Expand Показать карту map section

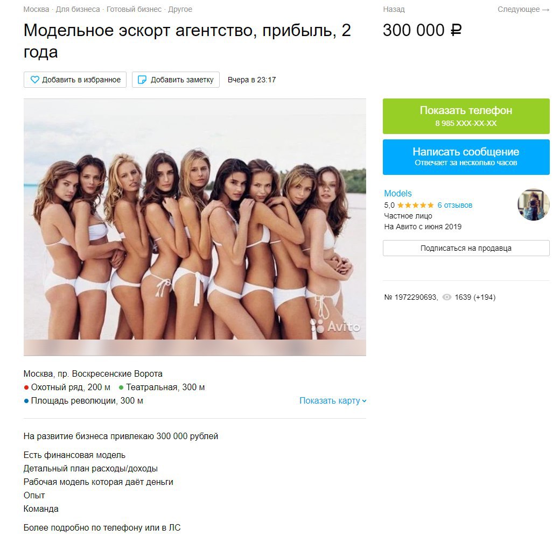(333, 401)
